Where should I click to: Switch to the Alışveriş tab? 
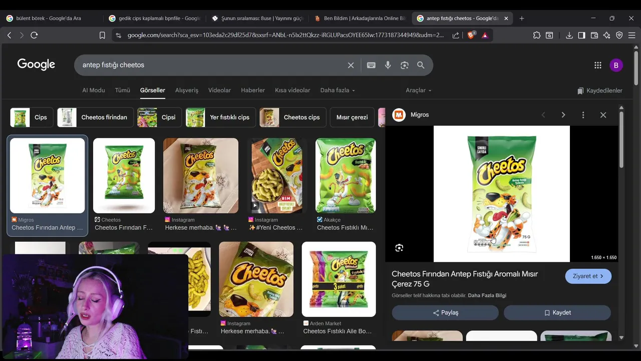click(x=187, y=90)
